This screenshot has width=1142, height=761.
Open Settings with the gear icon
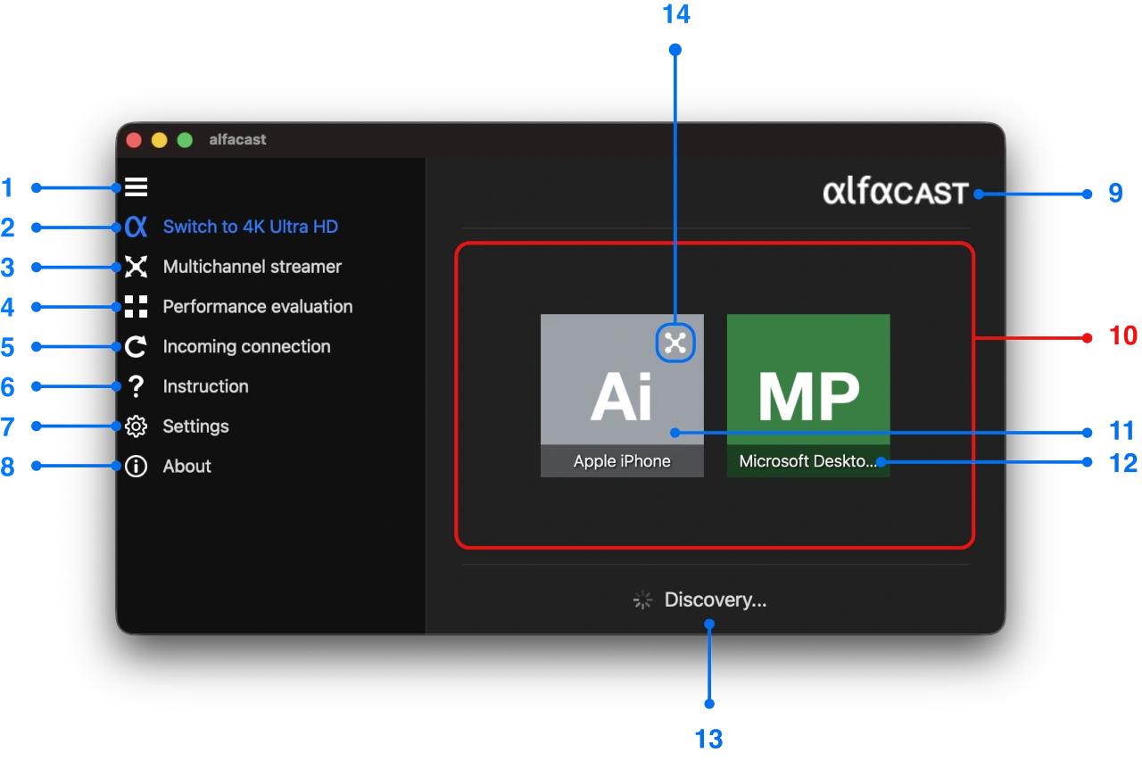[x=136, y=426]
